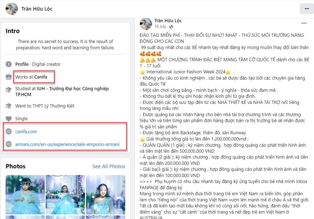Click the profile avatar in the top header
The width and height of the screenshot is (314, 219).
click(x=12, y=9)
